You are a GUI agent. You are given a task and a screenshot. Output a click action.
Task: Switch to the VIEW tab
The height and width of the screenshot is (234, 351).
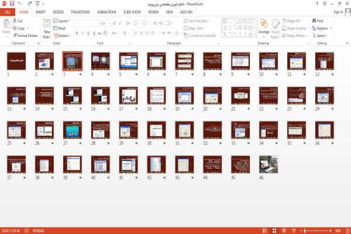(x=169, y=12)
